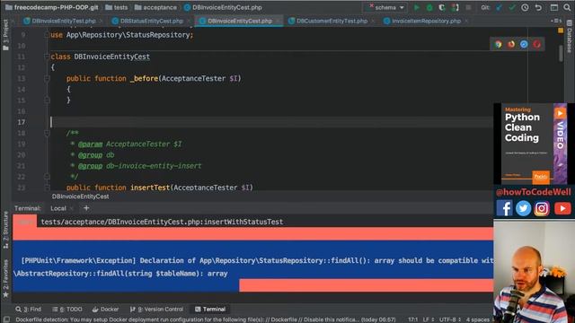Click the YouTube icon under @howToCodeWell
575x323 pixels.
(562, 208)
